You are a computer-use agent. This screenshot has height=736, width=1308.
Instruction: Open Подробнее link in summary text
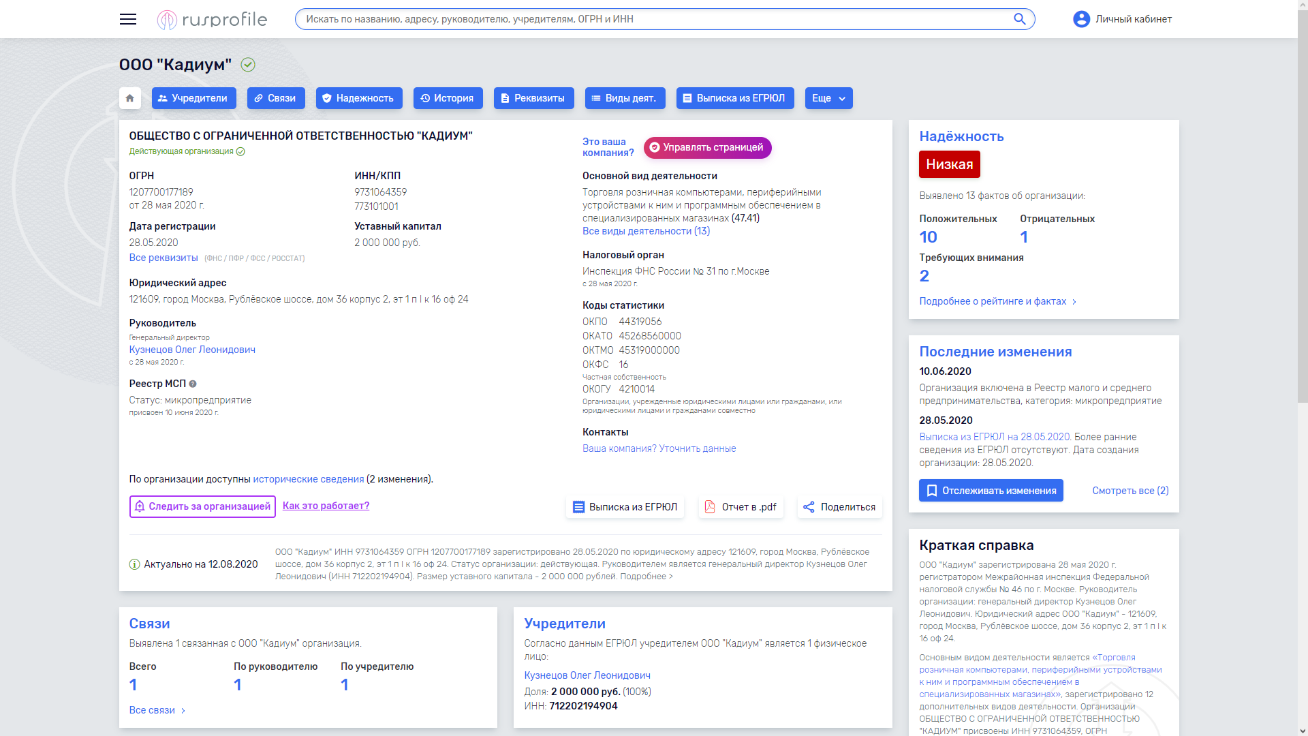pyautogui.click(x=646, y=577)
